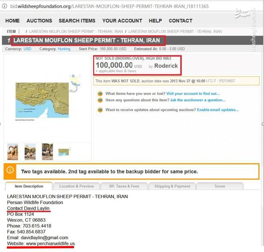Click arrow icon beside 'Have any questions'

point(100,100)
